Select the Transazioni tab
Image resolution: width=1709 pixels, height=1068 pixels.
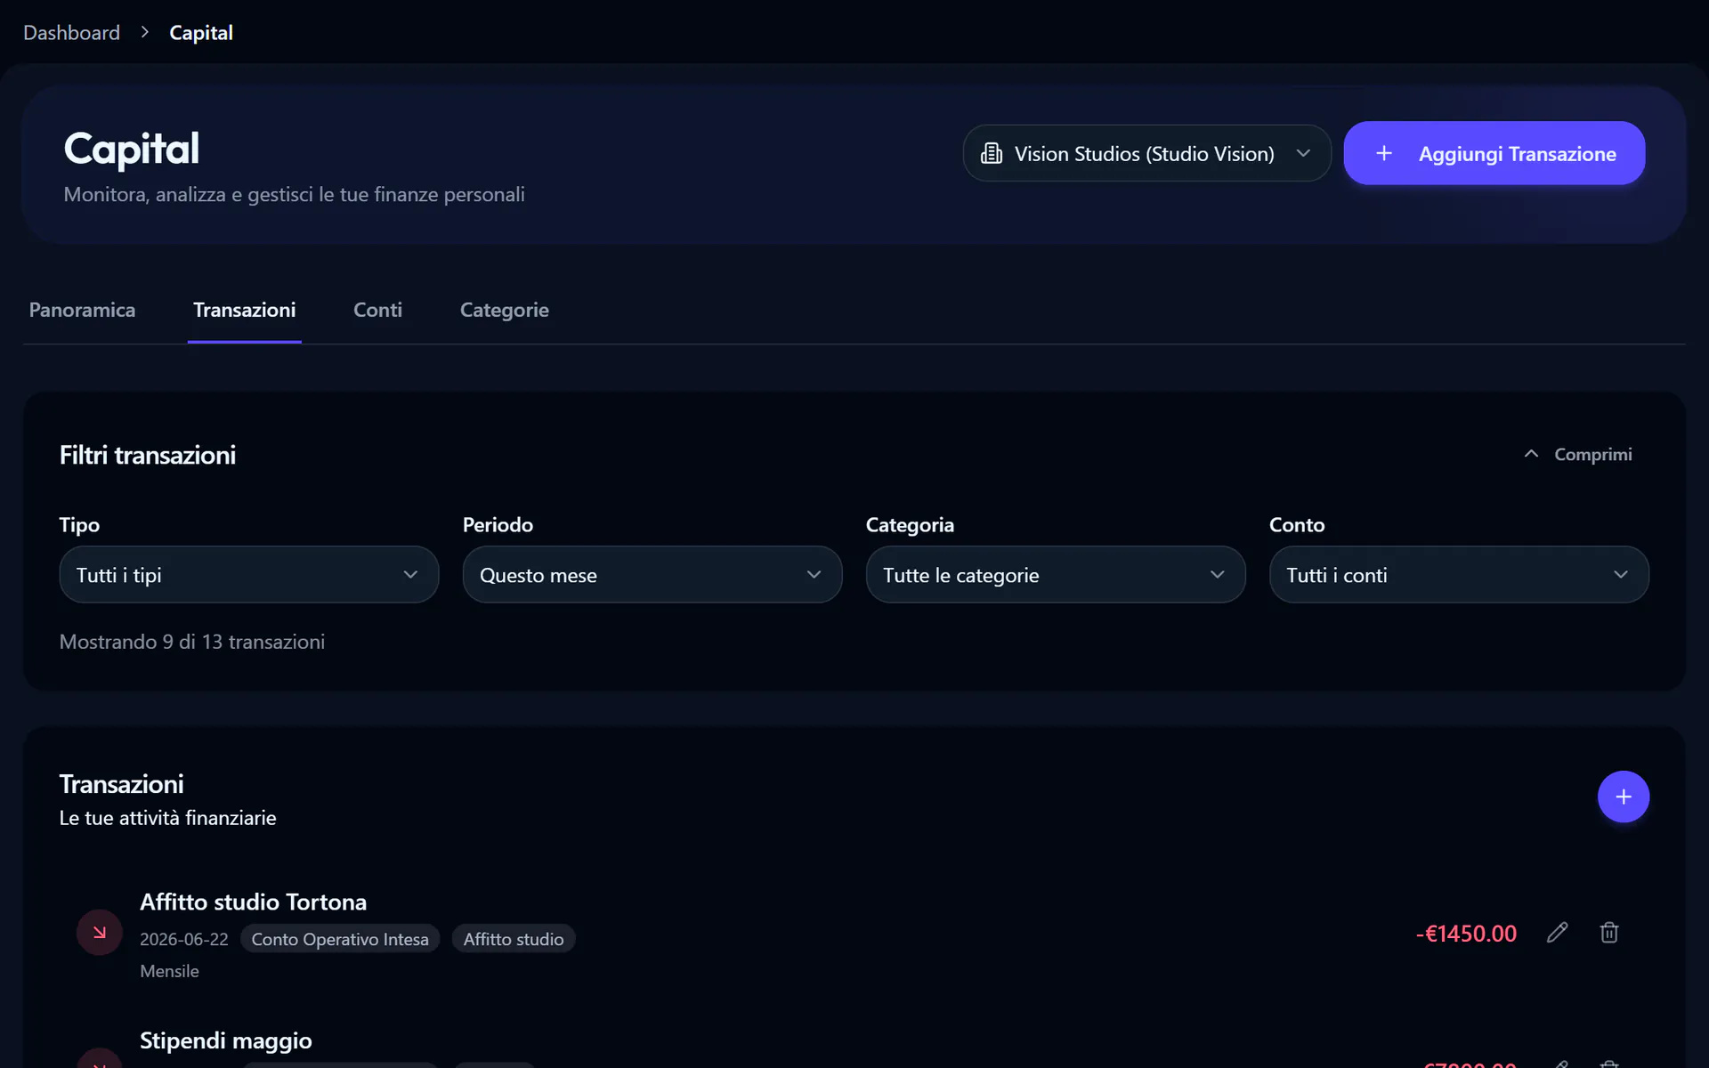[244, 310]
